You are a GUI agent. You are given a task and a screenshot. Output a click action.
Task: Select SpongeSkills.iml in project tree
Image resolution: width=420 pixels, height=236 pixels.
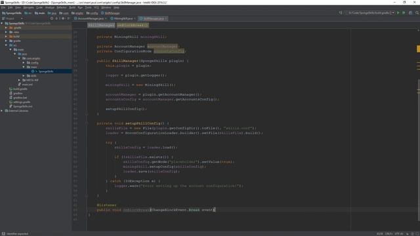click(21, 106)
